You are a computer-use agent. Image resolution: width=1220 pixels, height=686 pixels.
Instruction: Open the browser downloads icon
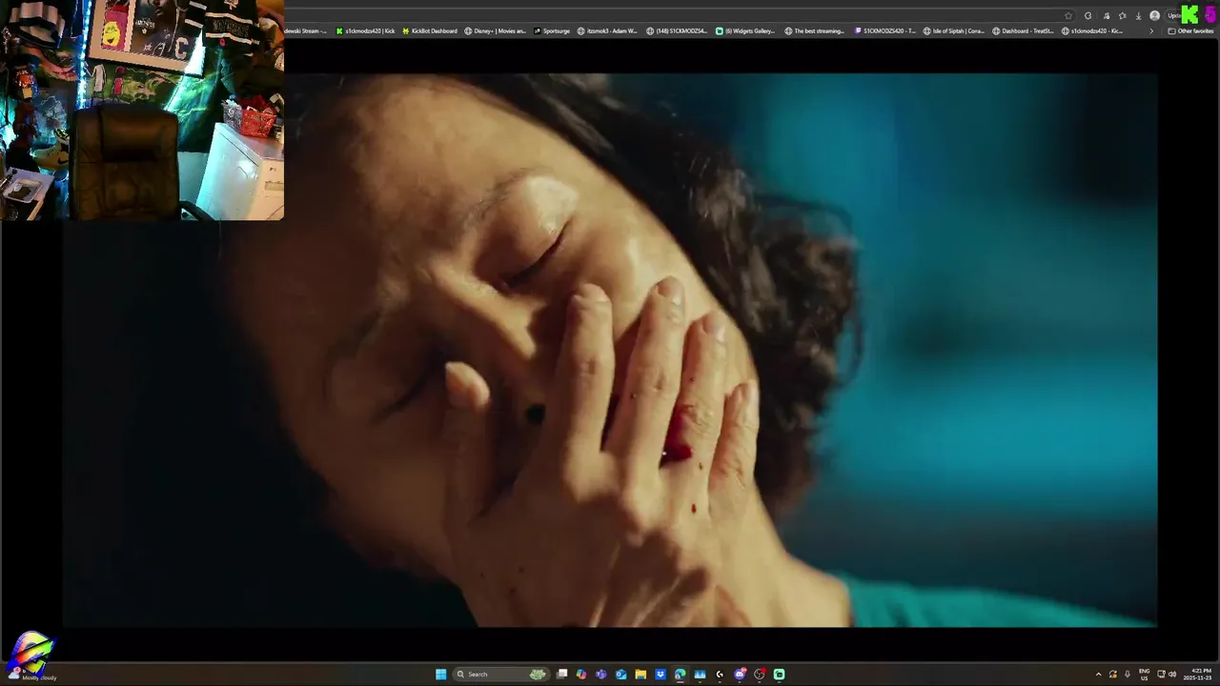pos(1138,15)
